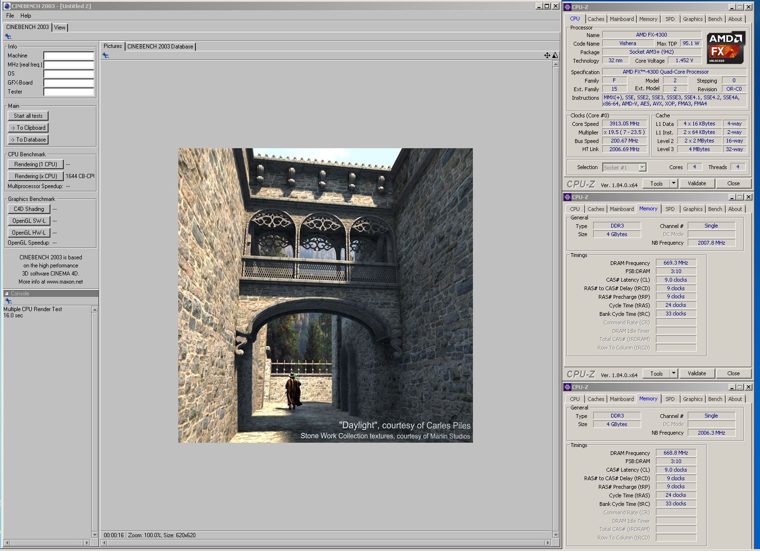The height and width of the screenshot is (551, 760).
Task: Start the OpenGL HW-L test
Action: tap(29, 233)
